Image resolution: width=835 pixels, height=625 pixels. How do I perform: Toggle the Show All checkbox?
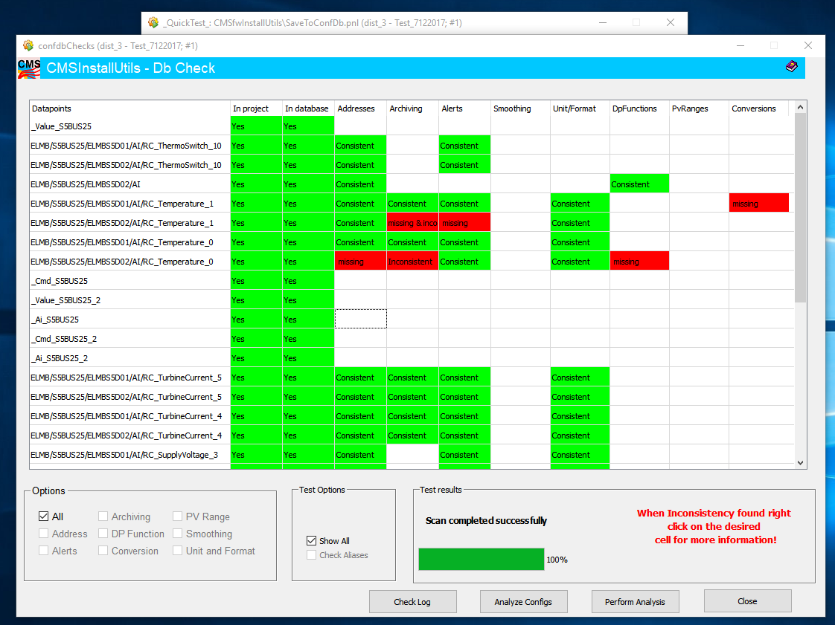(312, 541)
